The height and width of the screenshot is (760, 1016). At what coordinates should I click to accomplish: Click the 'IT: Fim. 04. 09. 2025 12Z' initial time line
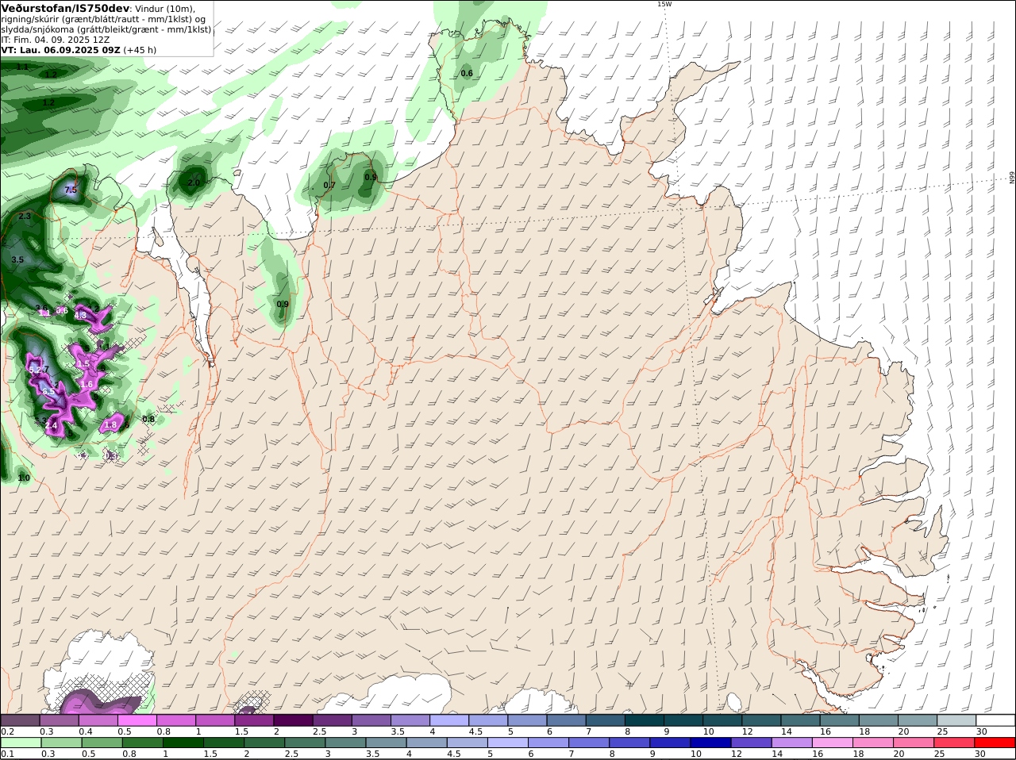(x=55, y=40)
